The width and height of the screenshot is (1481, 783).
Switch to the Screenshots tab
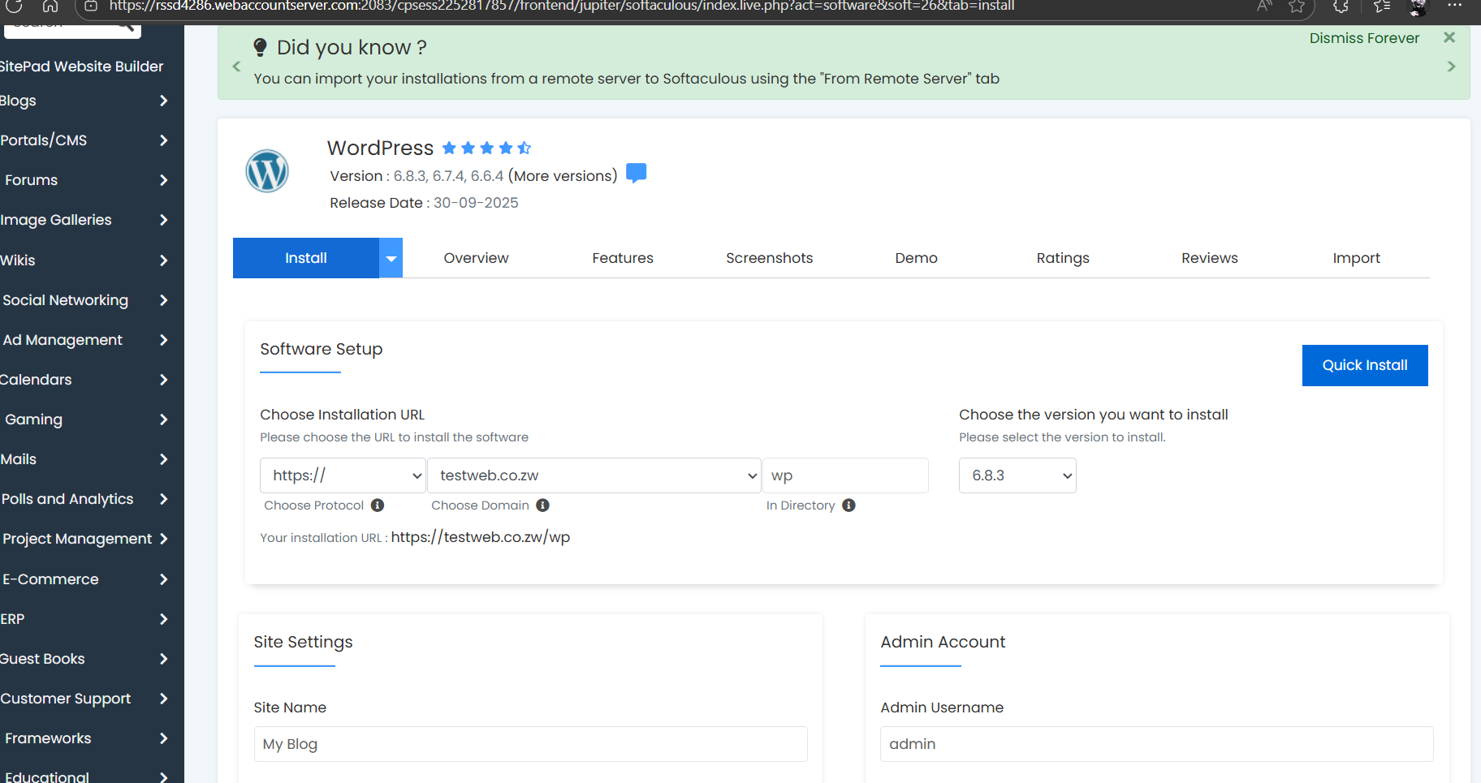pyautogui.click(x=769, y=258)
